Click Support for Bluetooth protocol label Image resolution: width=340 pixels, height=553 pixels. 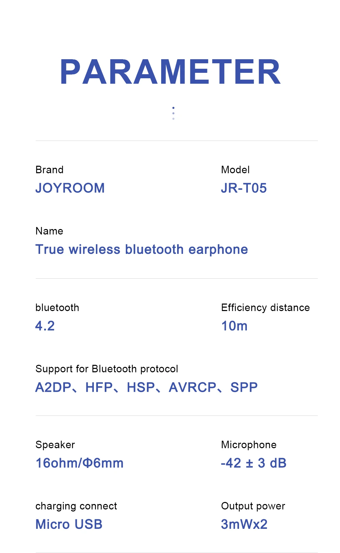point(107,369)
